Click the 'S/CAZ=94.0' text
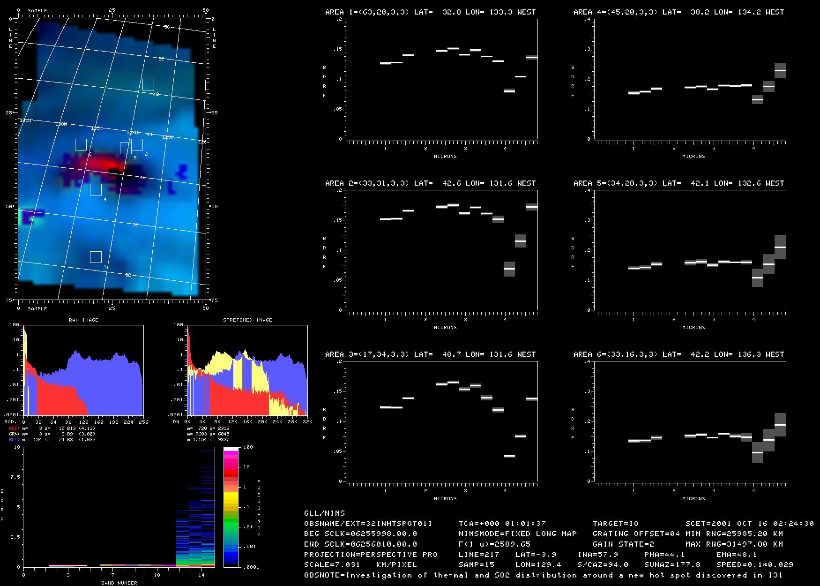820x586 pixels. pyautogui.click(x=603, y=565)
